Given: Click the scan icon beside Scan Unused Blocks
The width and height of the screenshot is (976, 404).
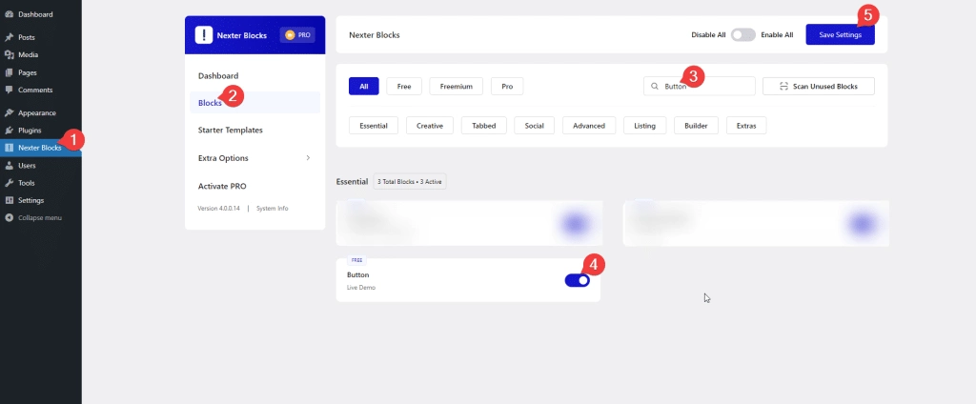Looking at the screenshot, I should click(x=783, y=87).
